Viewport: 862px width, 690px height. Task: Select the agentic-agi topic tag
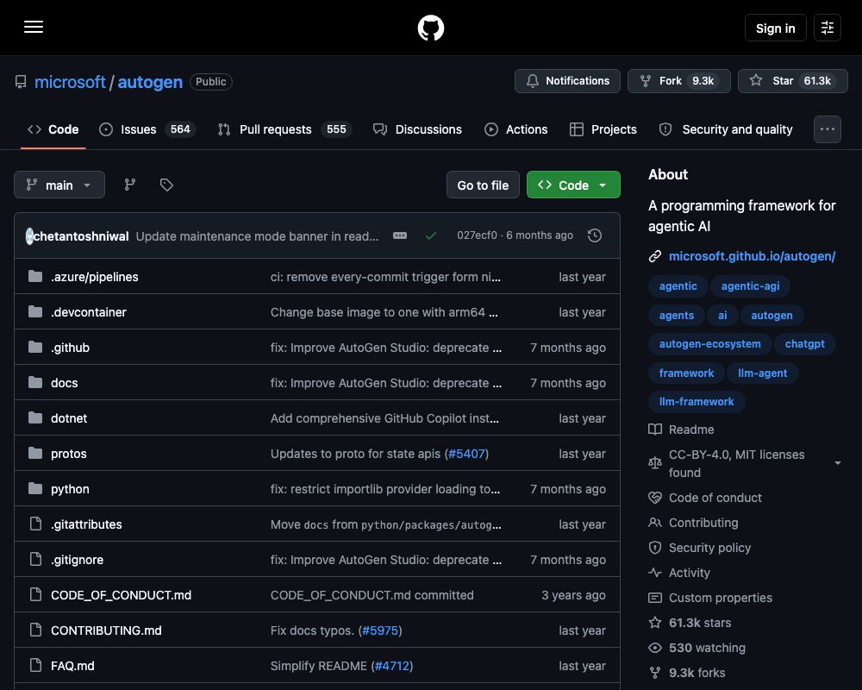click(x=750, y=286)
